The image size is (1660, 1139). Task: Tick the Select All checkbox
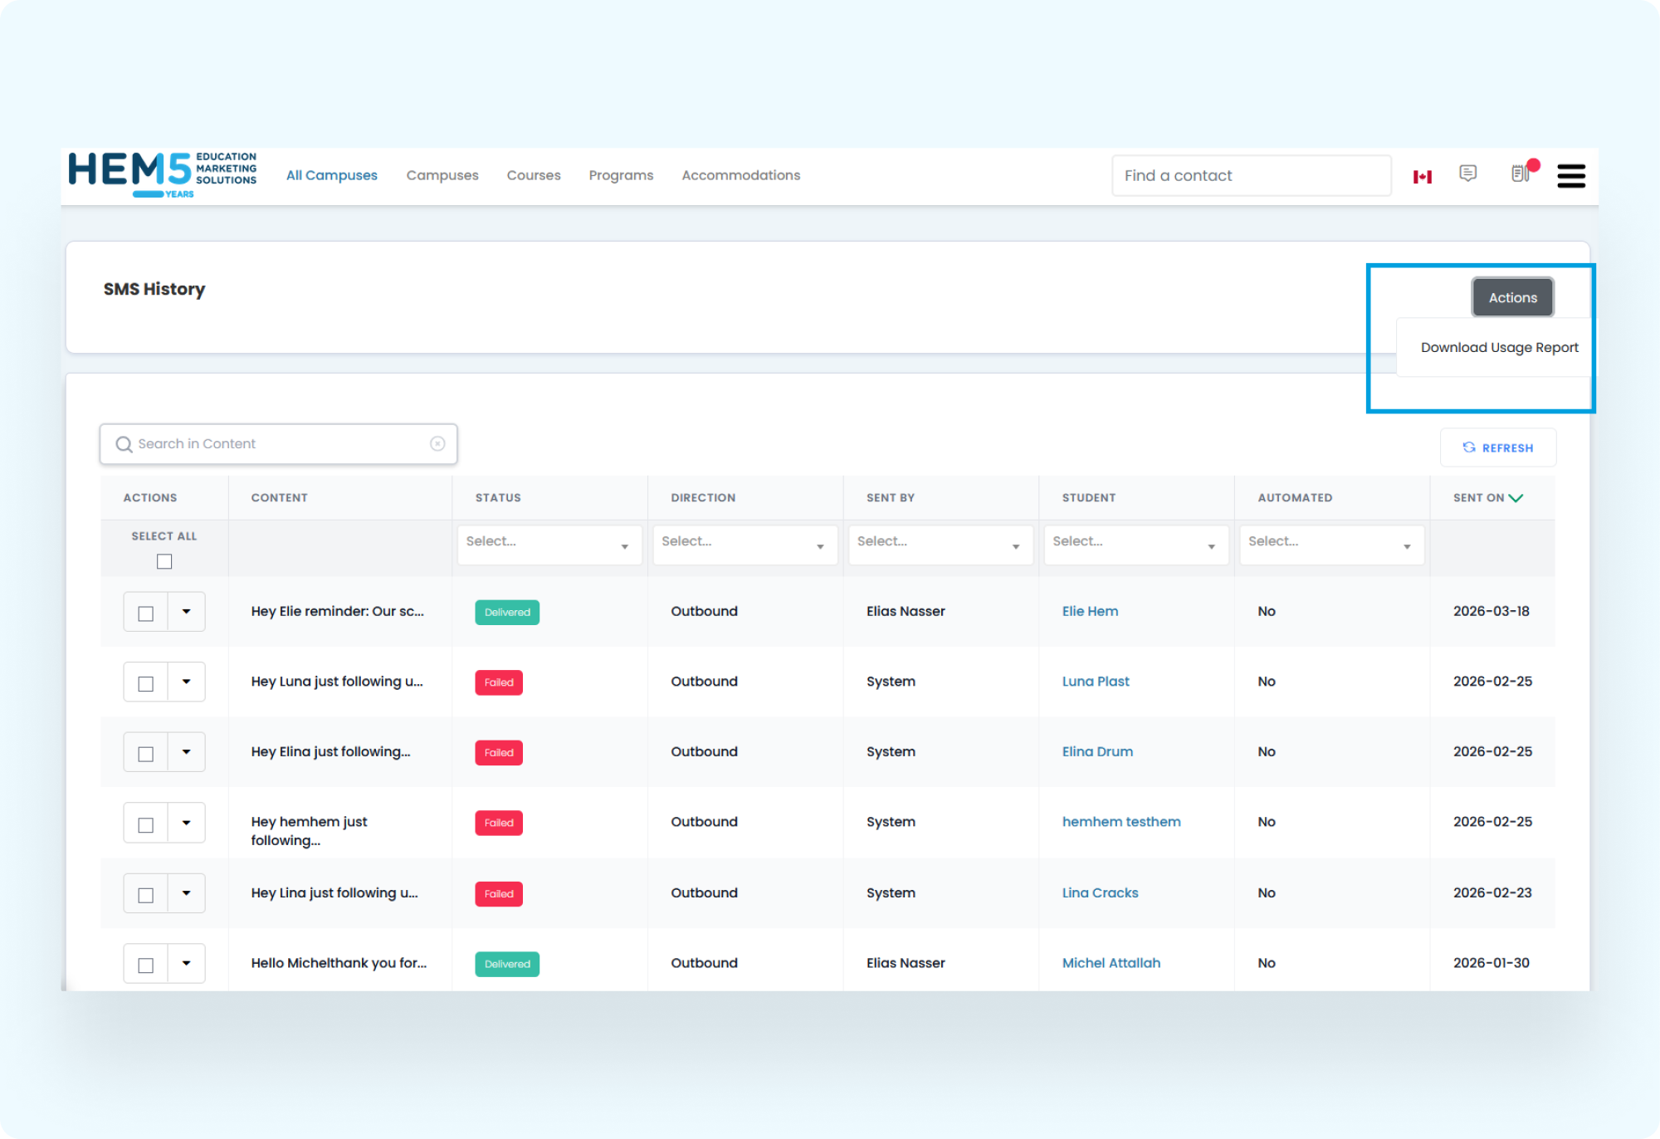tap(164, 562)
